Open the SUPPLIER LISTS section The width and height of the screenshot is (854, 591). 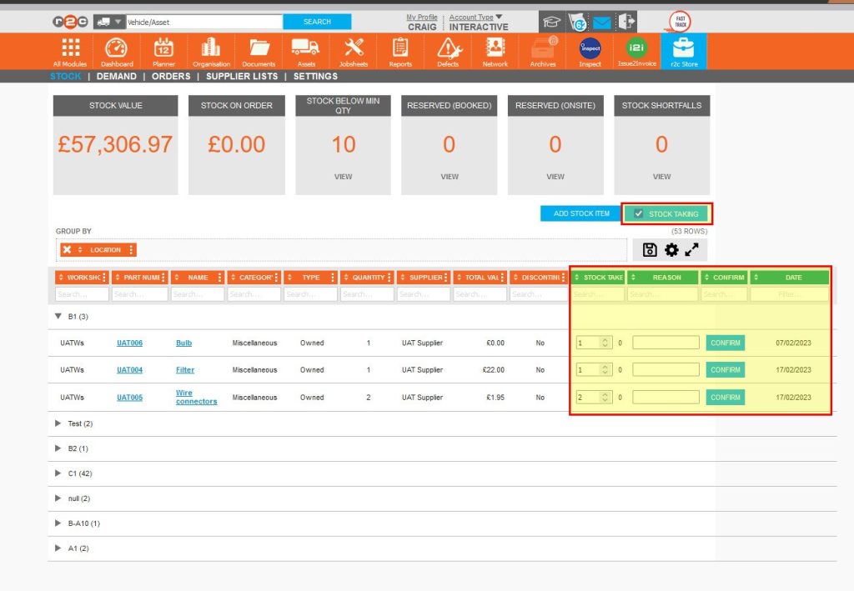[242, 76]
